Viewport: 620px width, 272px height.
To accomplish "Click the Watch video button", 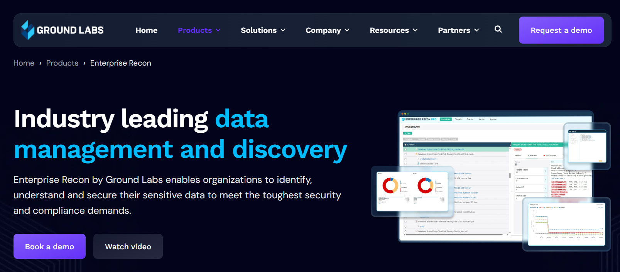I will tap(128, 247).
